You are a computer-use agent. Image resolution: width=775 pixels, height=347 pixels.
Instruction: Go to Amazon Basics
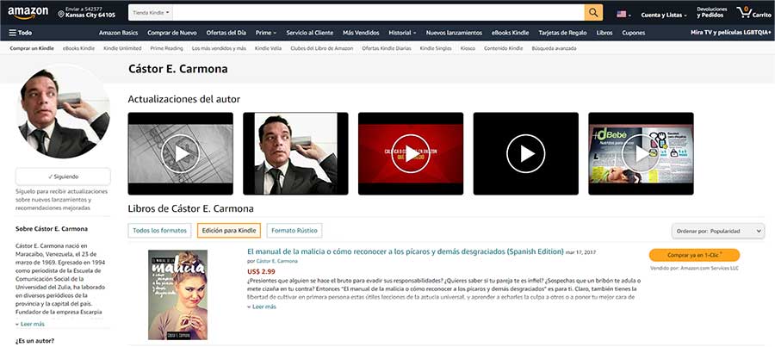pyautogui.click(x=118, y=33)
